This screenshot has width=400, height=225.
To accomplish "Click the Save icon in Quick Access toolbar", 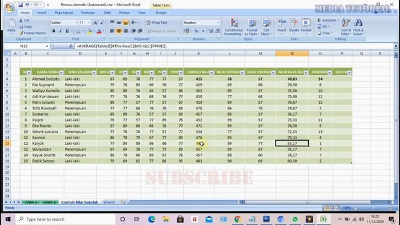I will point(21,4).
